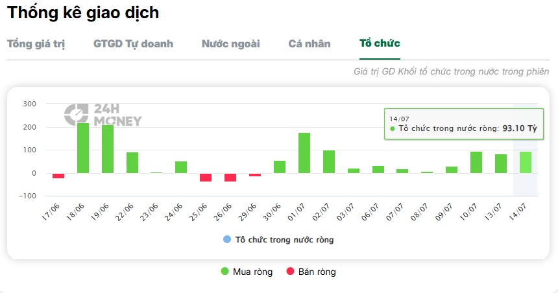Viewport: 558px width, 293px height.
Task: Select the 13/07 green bar
Action: [501, 163]
